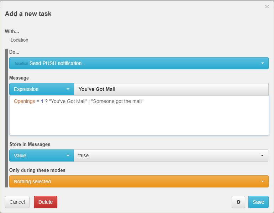Click the Only during these modes label

click(x=37, y=170)
